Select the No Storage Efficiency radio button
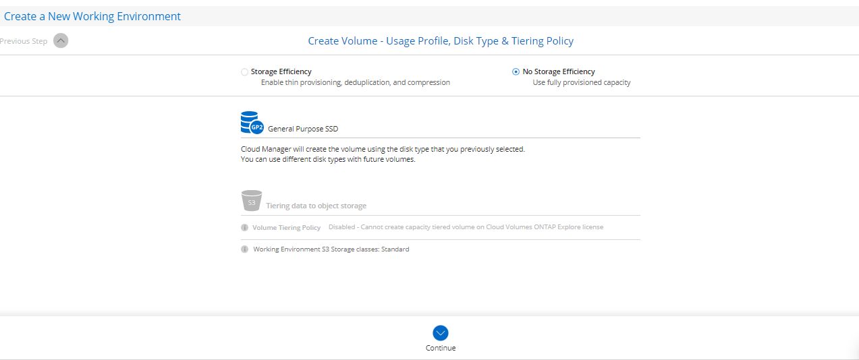The image size is (859, 360). click(x=516, y=71)
